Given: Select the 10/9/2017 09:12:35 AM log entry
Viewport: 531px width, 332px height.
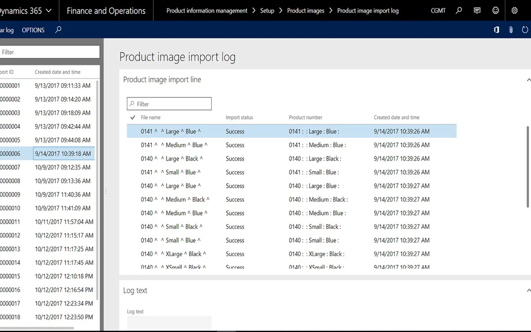Looking at the screenshot, I should [47, 167].
